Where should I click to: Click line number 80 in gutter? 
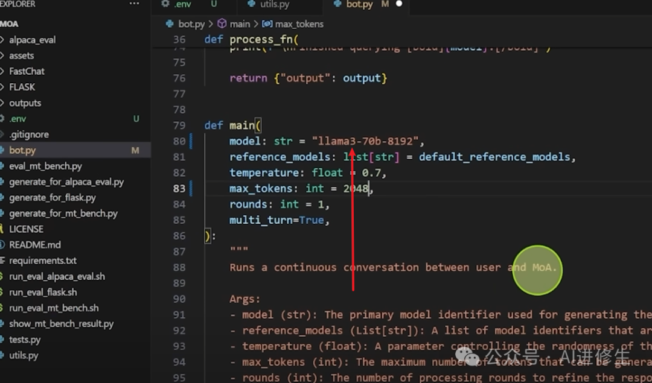point(179,141)
